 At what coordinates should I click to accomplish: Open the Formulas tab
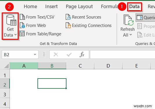click(109, 6)
